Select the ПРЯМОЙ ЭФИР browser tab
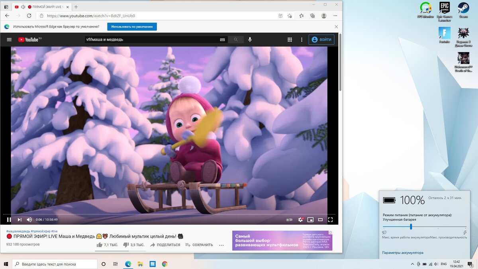The width and height of the screenshot is (478, 269). pos(41,7)
